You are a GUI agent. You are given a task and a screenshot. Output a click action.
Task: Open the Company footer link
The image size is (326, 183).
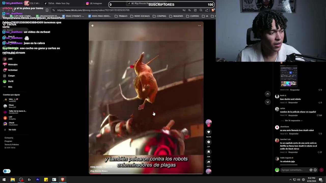pyautogui.click(x=9, y=138)
